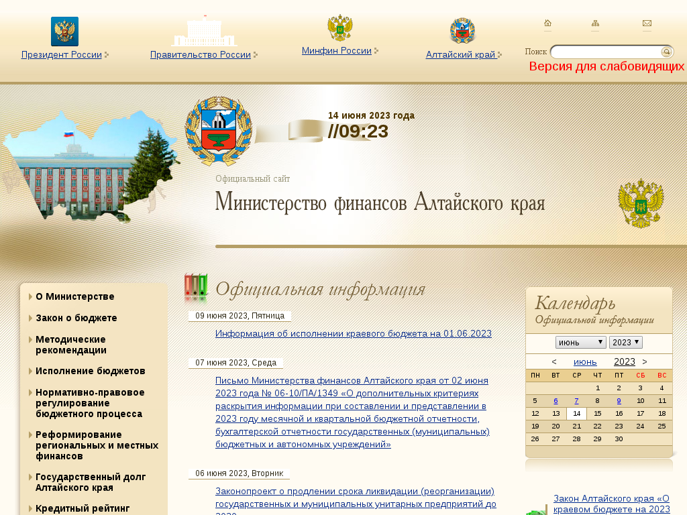This screenshot has height=515, width=687.
Task: Click the golden double-headed eagle emblem in banner
Action: pyautogui.click(x=641, y=203)
